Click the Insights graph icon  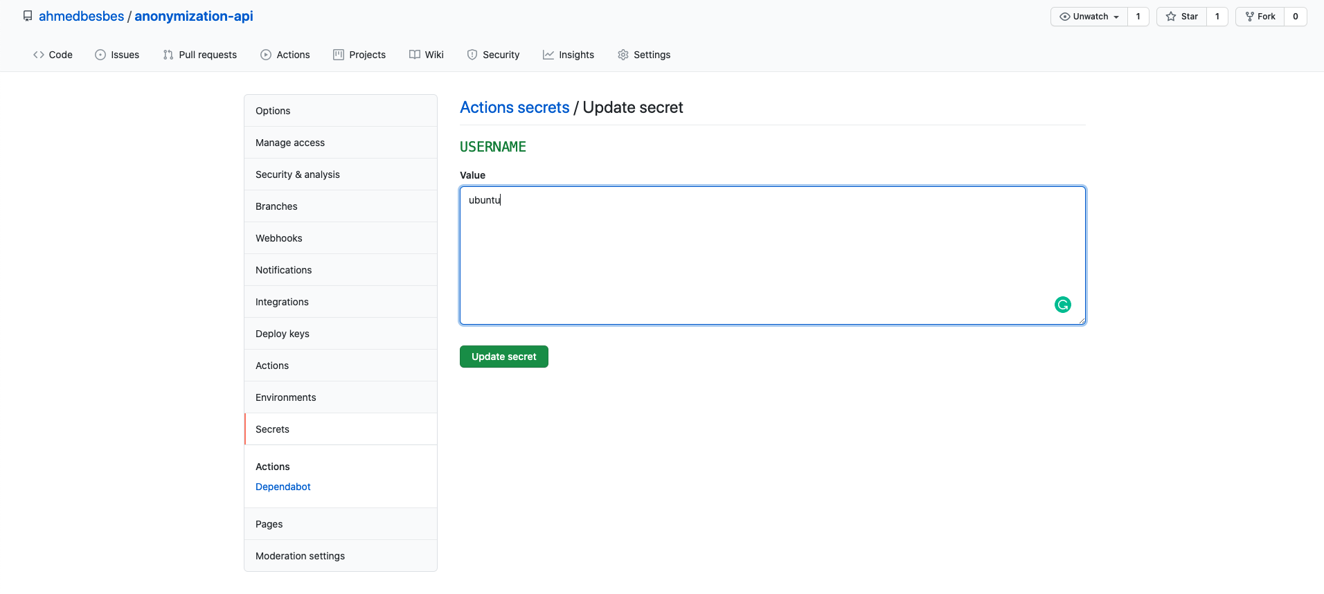548,55
